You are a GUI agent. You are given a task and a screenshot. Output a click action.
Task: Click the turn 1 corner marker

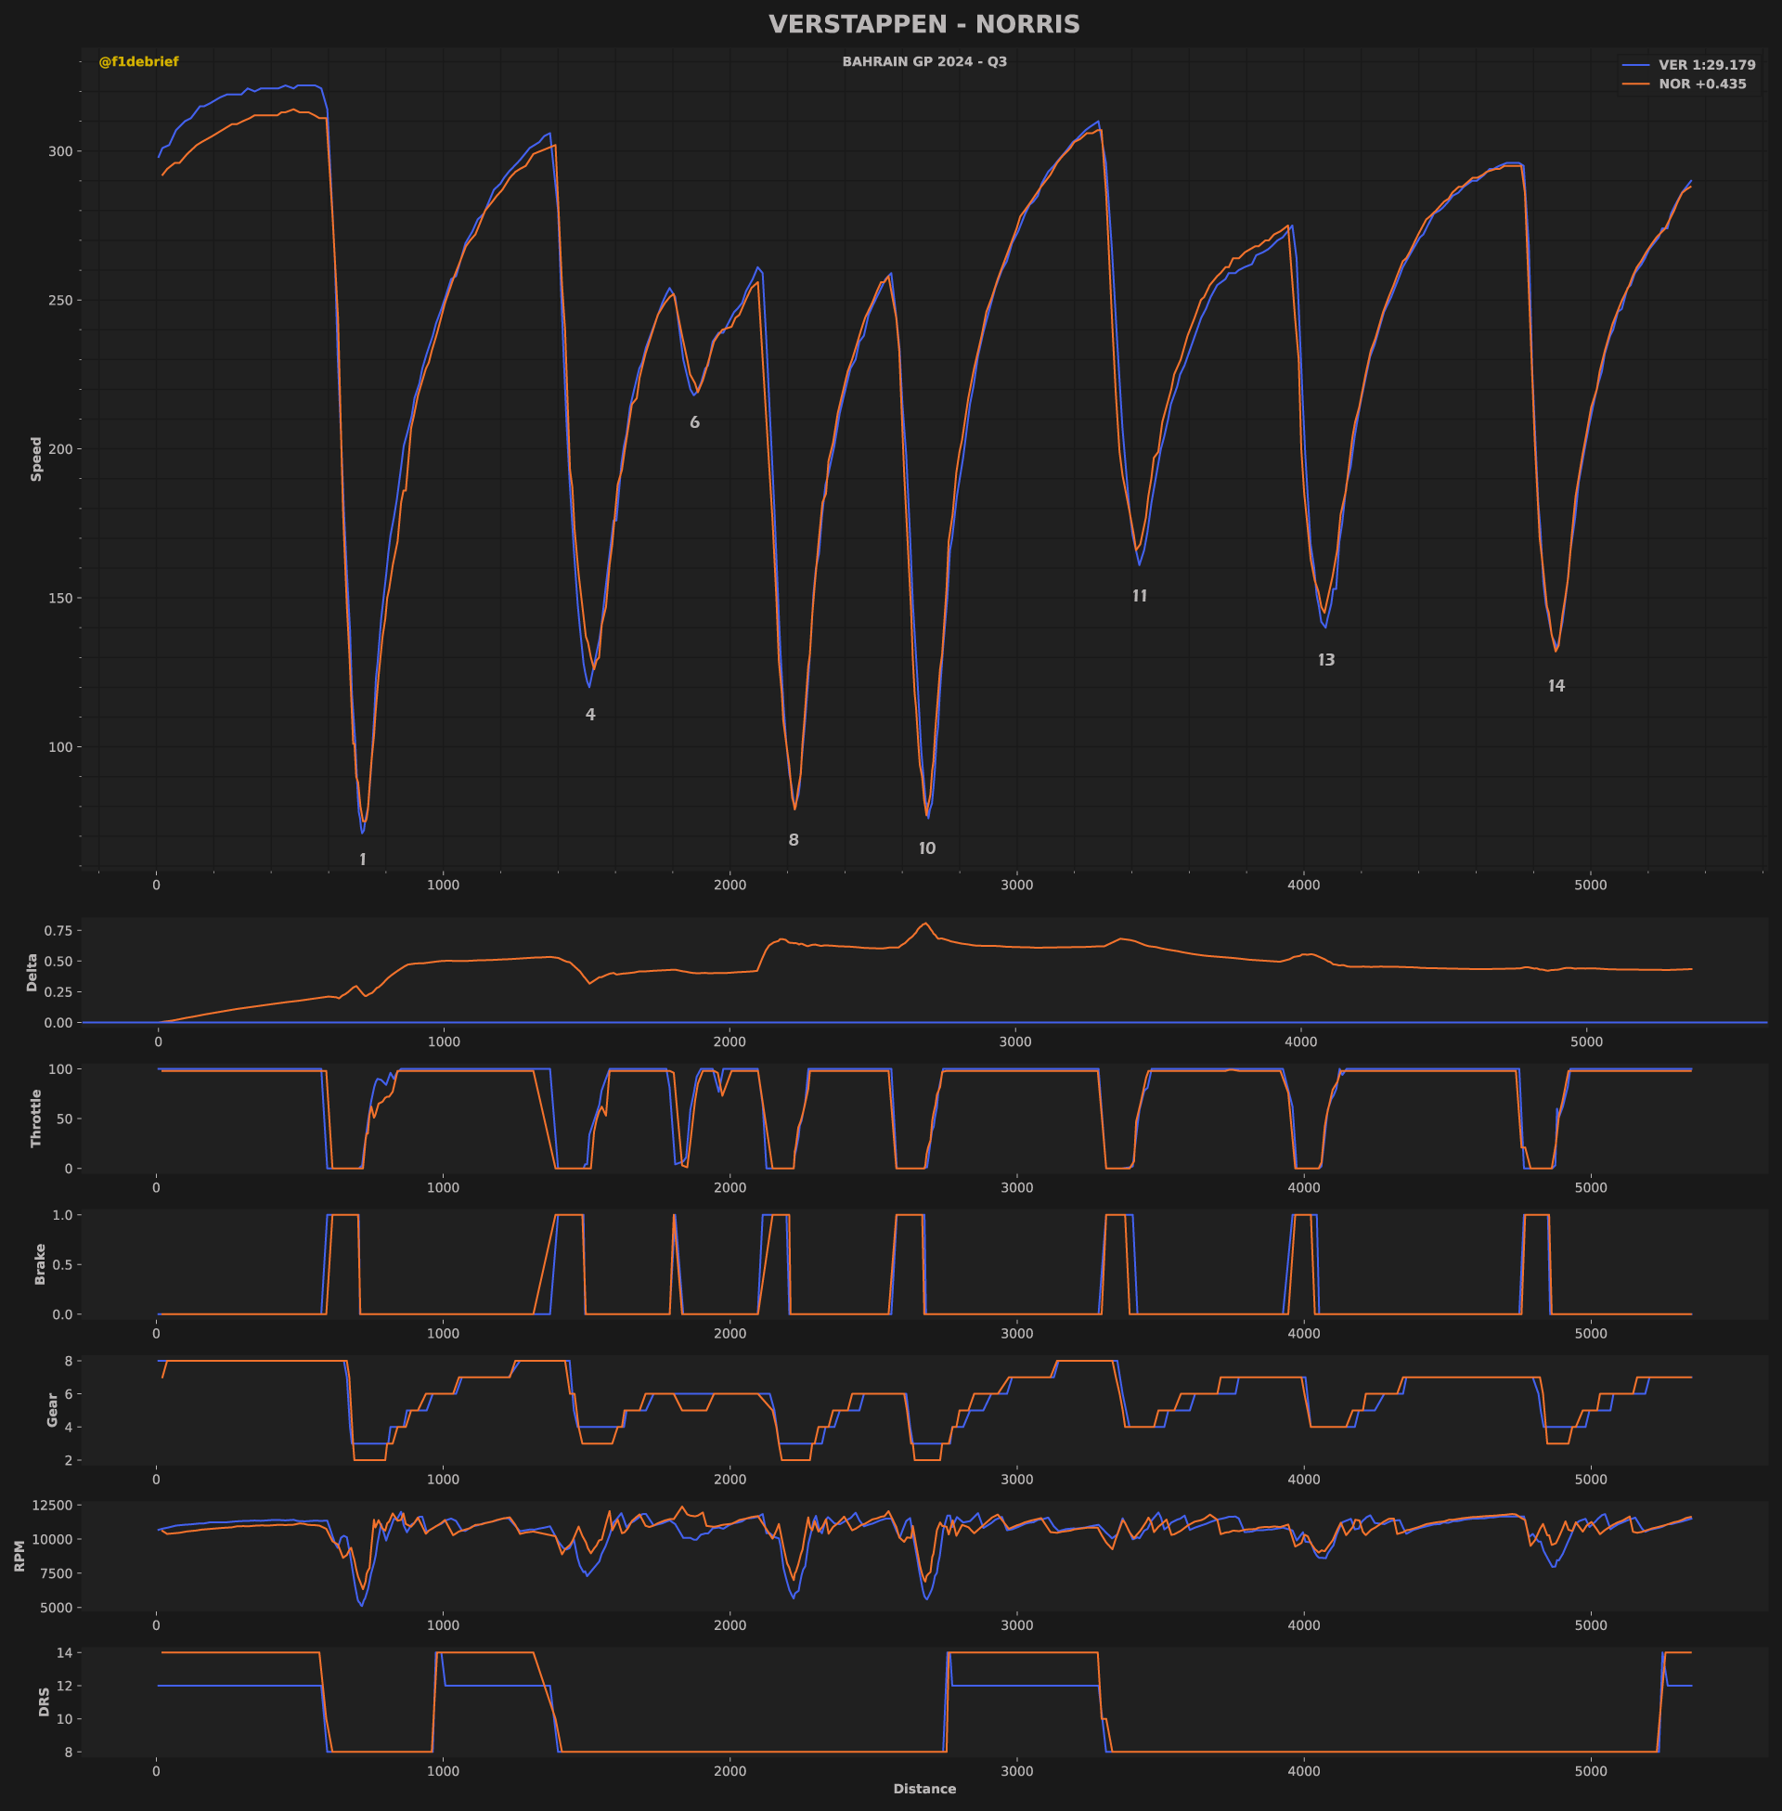(x=363, y=860)
